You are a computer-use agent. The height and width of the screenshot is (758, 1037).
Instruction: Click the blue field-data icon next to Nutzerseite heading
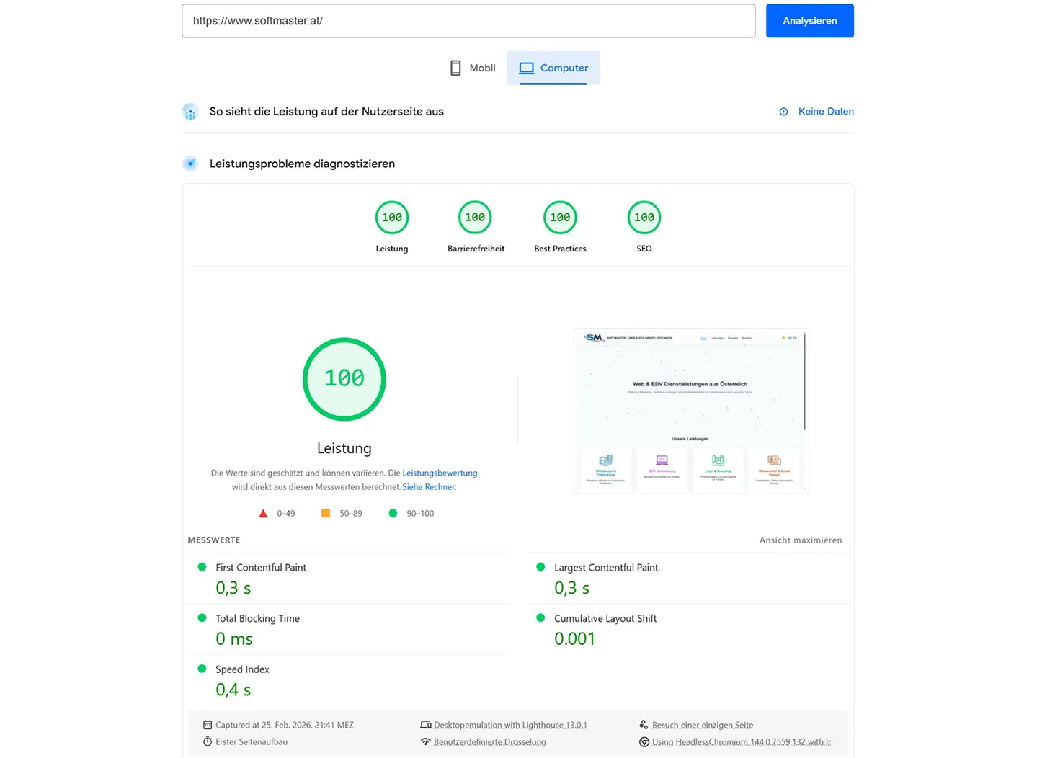(190, 112)
